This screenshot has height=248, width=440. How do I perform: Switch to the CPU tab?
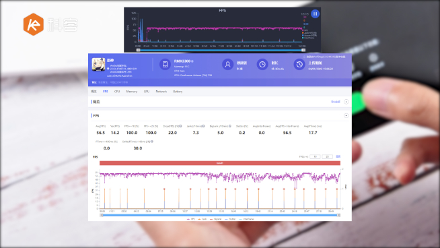tap(117, 92)
